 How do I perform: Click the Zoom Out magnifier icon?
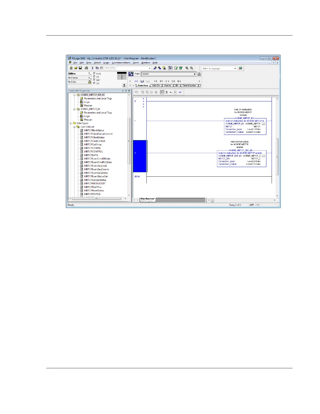pos(191,68)
